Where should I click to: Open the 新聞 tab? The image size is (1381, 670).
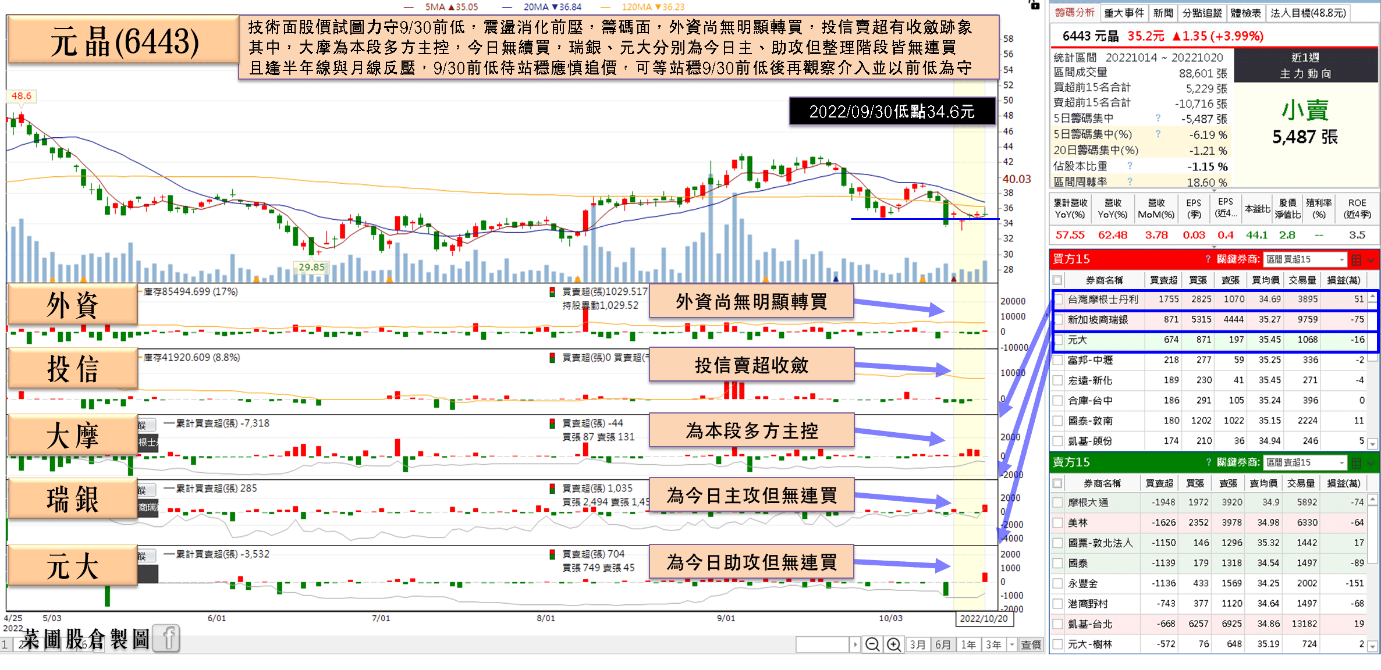point(1163,13)
